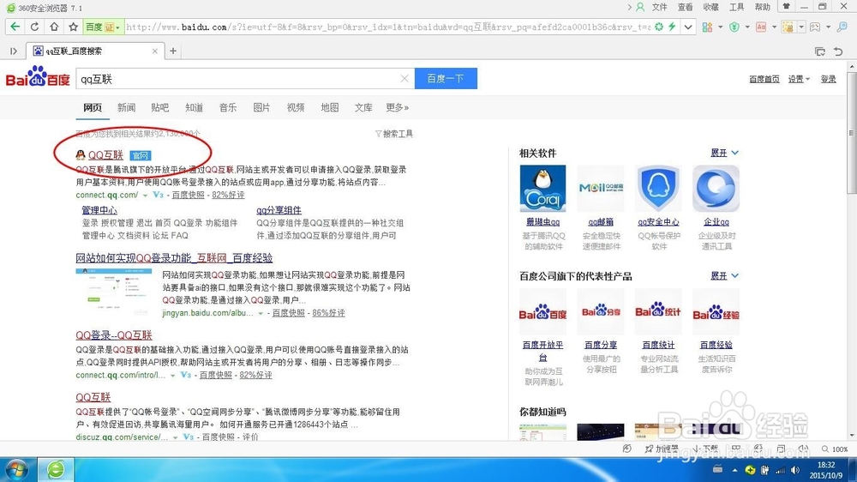This screenshot has height=482, width=857.
Task: Clear the search box with the X
Action: [405, 79]
